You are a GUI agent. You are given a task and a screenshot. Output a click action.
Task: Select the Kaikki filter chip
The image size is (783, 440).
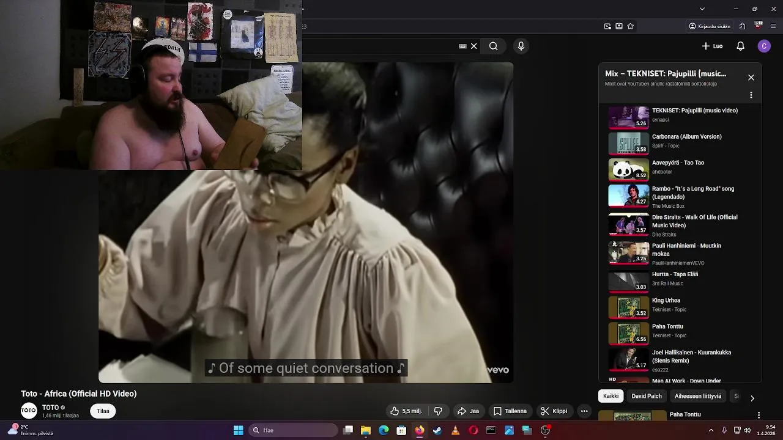pyautogui.click(x=611, y=396)
